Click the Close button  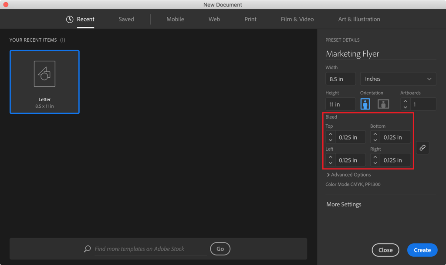[x=385, y=250]
